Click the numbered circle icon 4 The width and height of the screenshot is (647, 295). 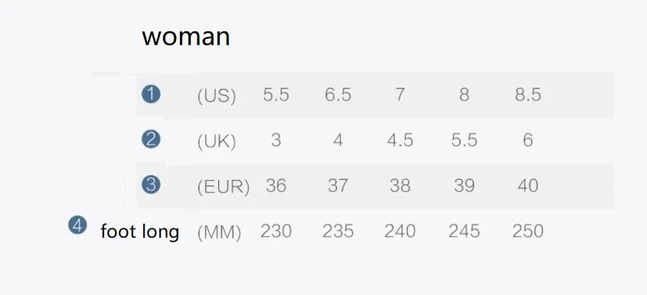point(77,225)
